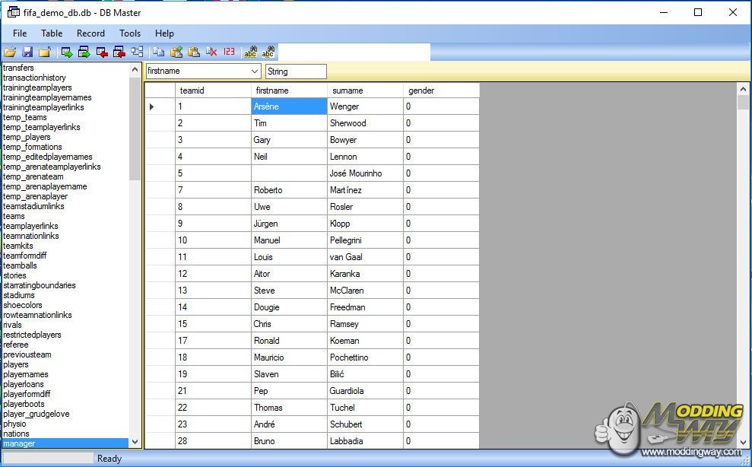The height and width of the screenshot is (467, 752).
Task: Click the red X delete icon
Action: [211, 52]
